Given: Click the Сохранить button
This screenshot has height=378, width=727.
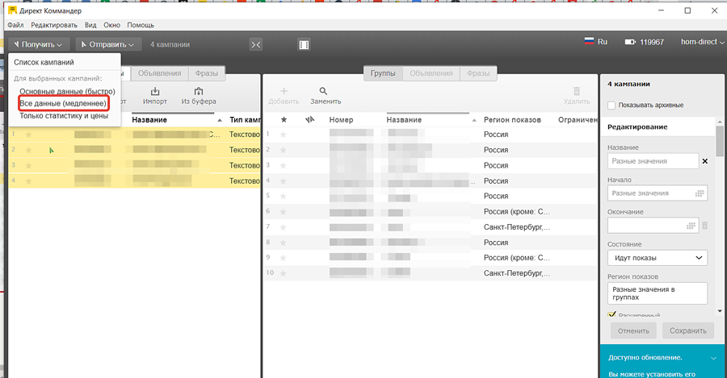Looking at the screenshot, I should (x=687, y=330).
